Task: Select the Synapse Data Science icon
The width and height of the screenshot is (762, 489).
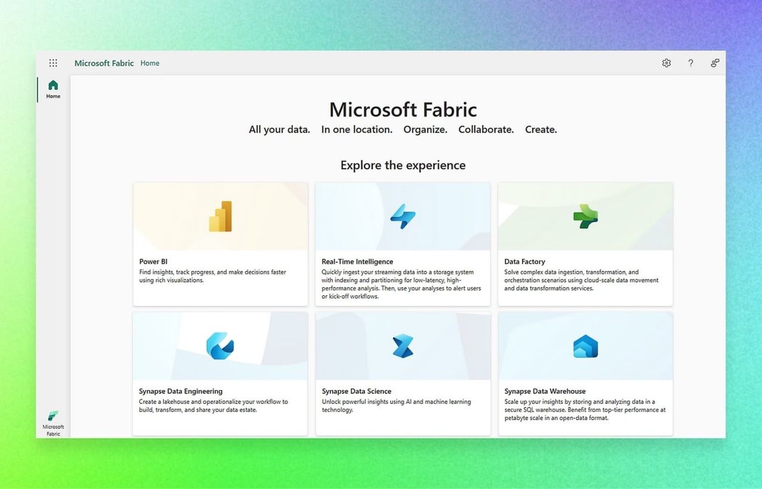Action: point(403,345)
